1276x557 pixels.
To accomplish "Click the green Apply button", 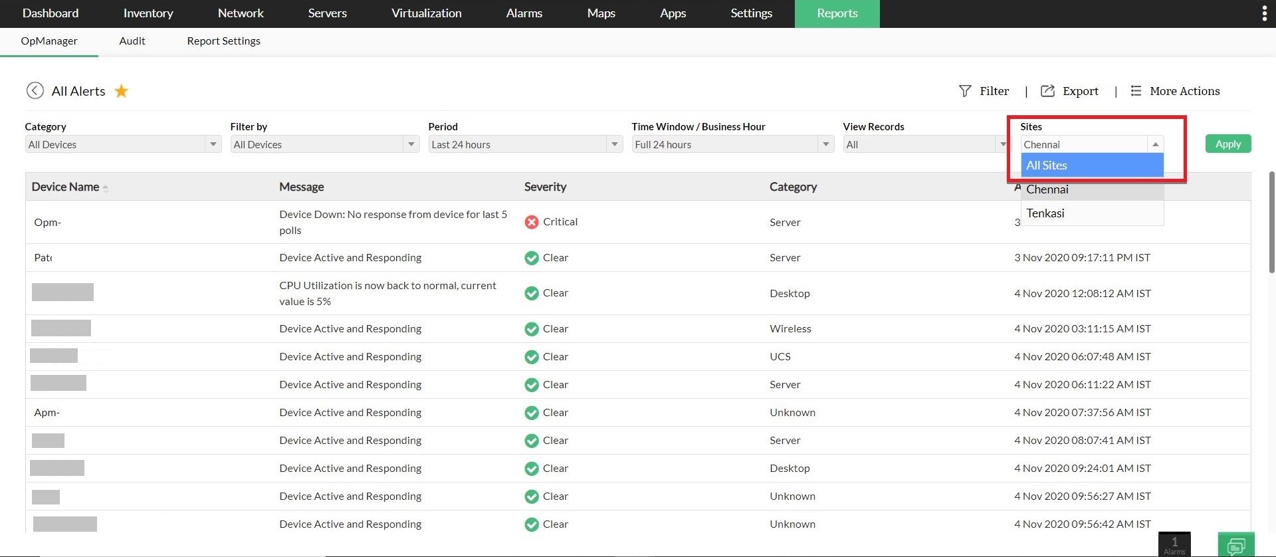I will tap(1227, 144).
